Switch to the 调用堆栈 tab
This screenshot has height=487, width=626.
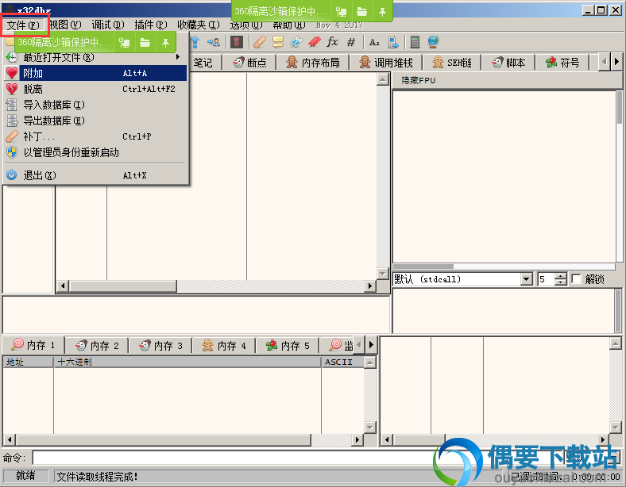386,63
